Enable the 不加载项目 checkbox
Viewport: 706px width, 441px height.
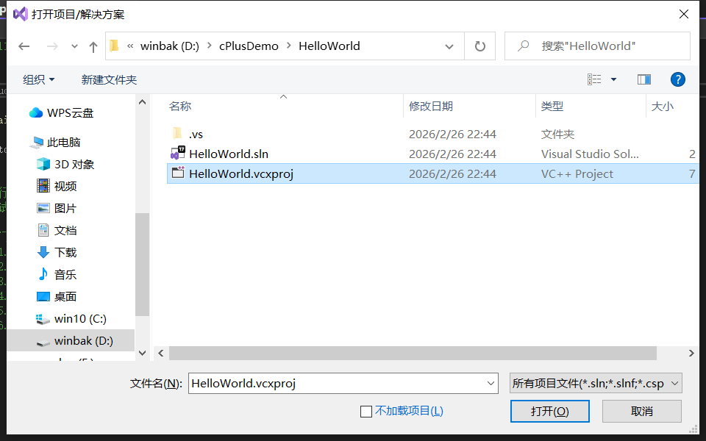(x=366, y=412)
